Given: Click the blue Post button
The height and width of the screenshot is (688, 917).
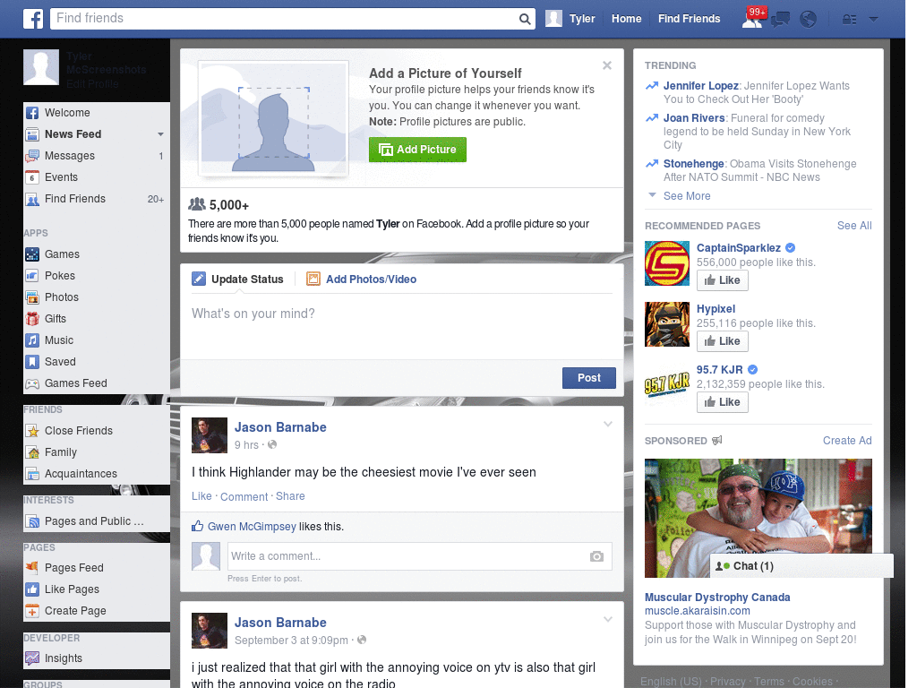Looking at the screenshot, I should pyautogui.click(x=589, y=378).
